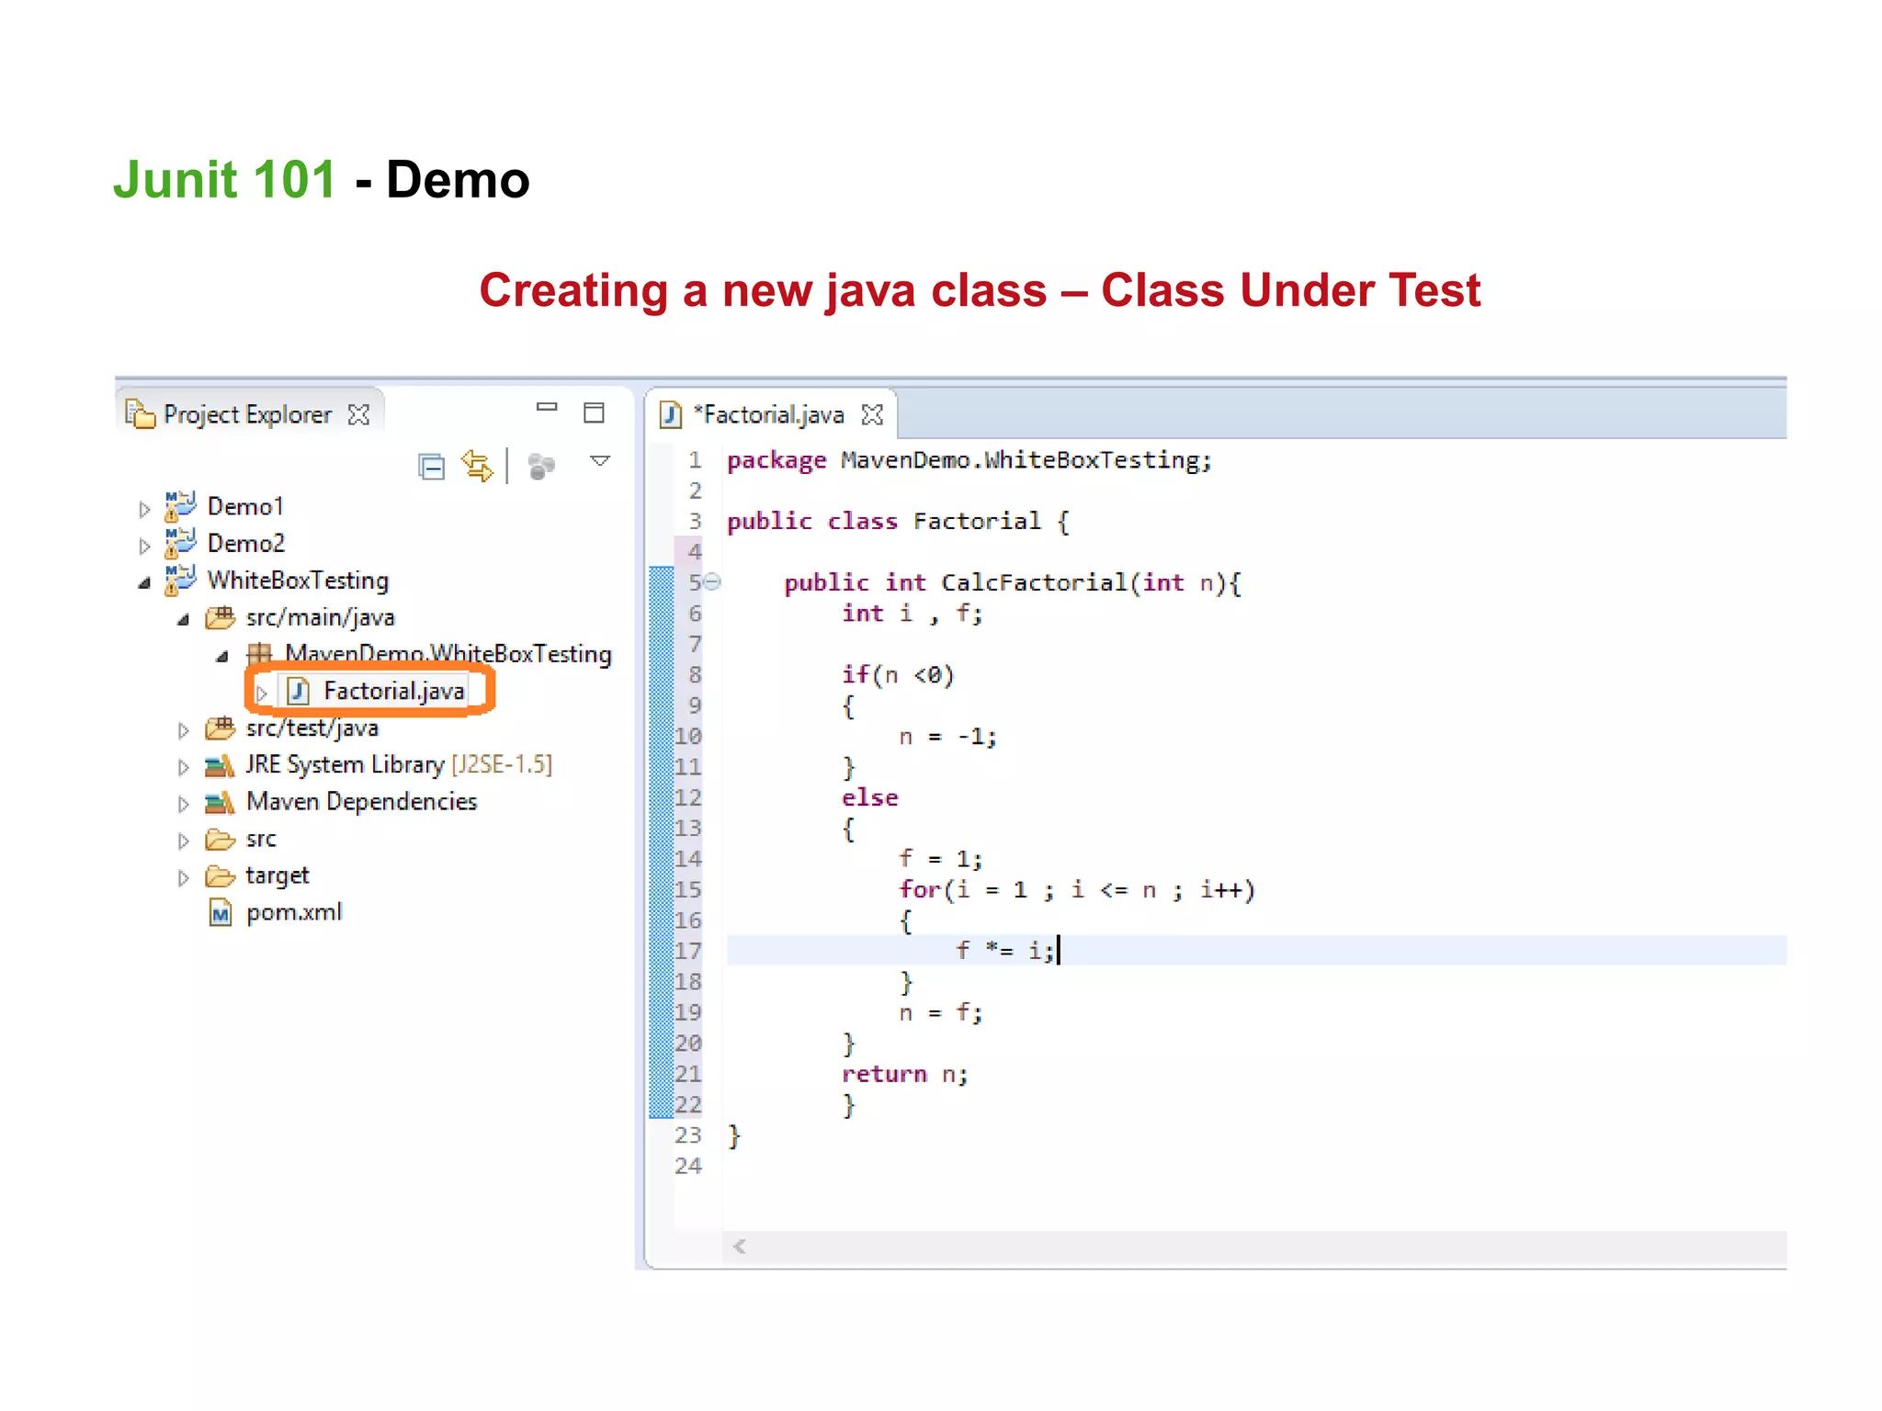The height and width of the screenshot is (1411, 1882).
Task: Toggle Link with Editor icon
Action: click(x=478, y=466)
